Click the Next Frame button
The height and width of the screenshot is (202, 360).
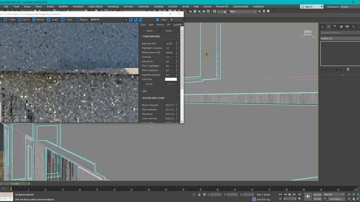pos(294,195)
